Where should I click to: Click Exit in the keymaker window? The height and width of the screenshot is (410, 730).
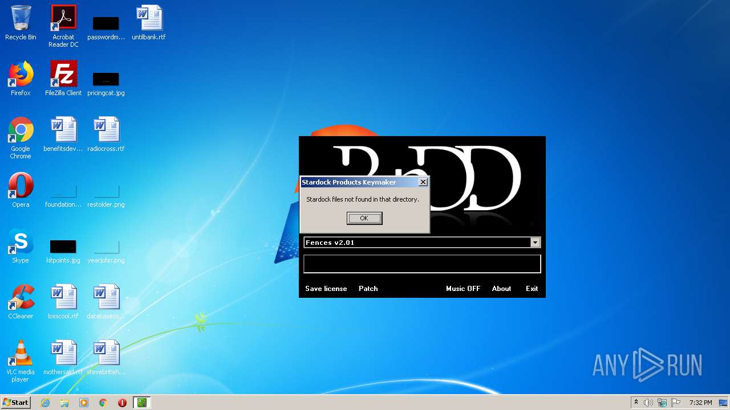(x=532, y=289)
